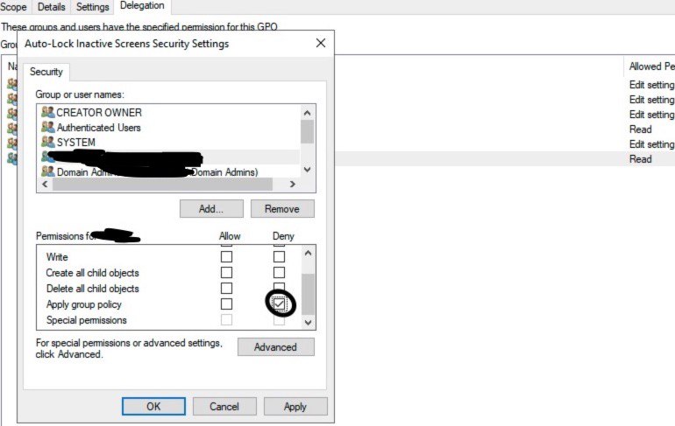Viewport: 675px width, 426px height.
Task: Click the permissions list down arrow
Action: [x=308, y=323]
